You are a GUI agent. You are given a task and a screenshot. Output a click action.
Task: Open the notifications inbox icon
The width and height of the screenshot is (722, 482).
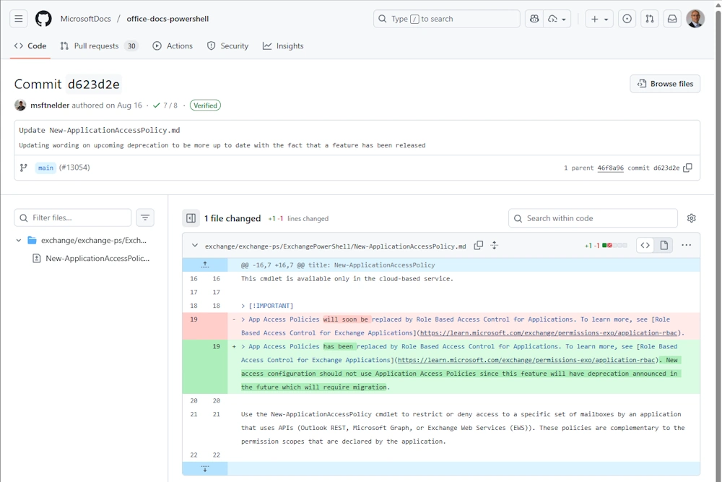click(x=672, y=19)
